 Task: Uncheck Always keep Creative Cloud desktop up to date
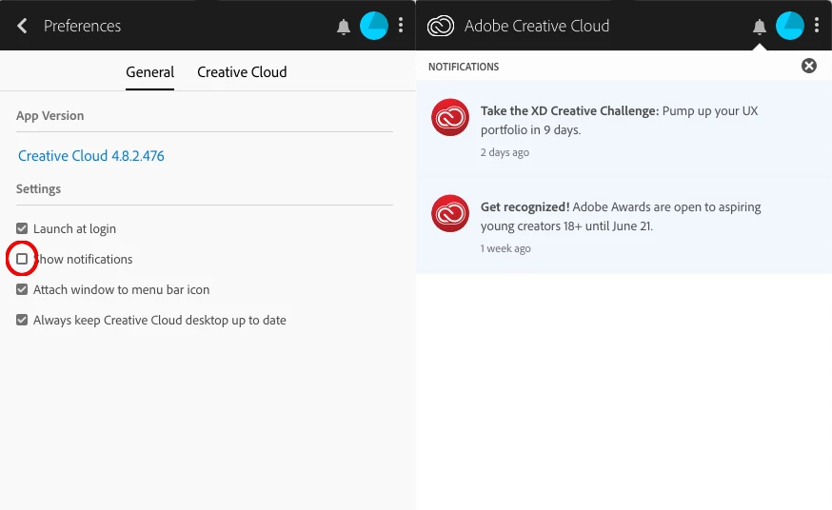tap(22, 320)
